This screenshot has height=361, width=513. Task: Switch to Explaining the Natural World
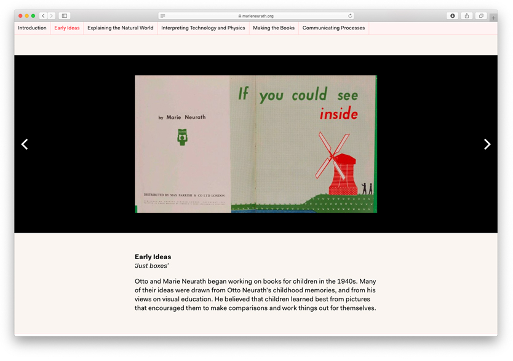[x=121, y=28]
